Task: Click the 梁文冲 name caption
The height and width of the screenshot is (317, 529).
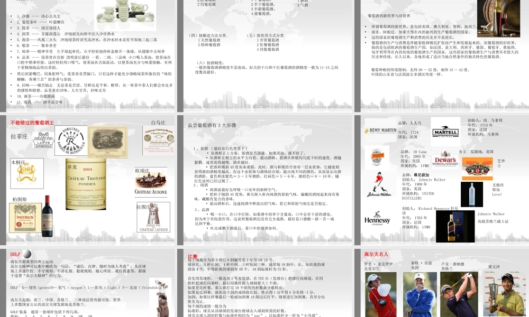Action: (494, 267)
